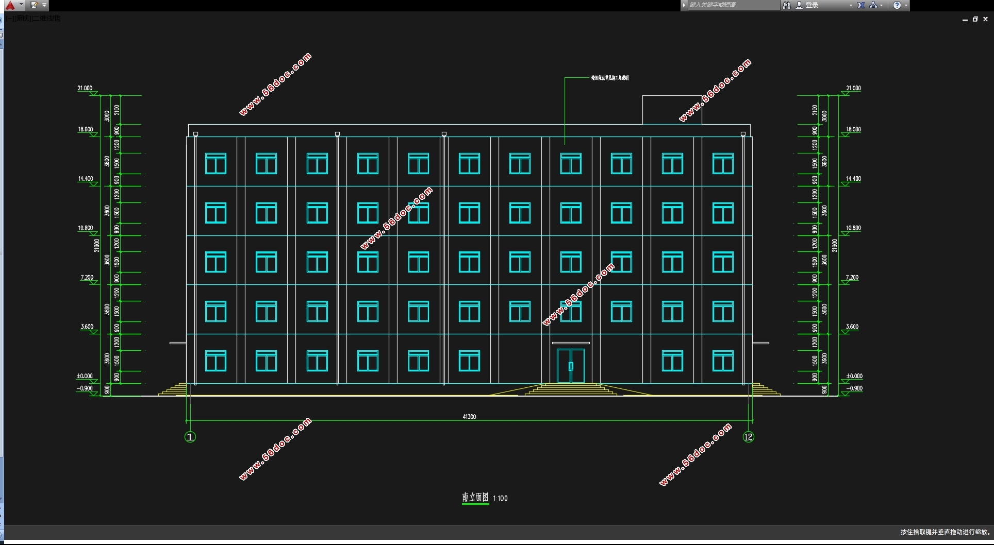
Task: Click the 登录 sign-in button
Action: tap(812, 5)
